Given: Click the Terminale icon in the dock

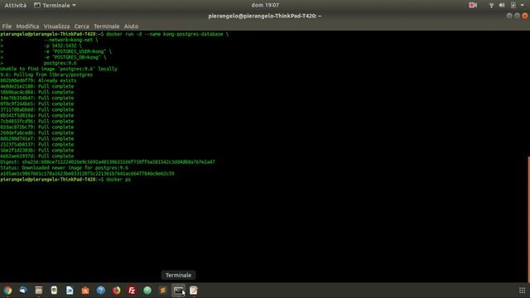Looking at the screenshot, I should [x=179, y=291].
